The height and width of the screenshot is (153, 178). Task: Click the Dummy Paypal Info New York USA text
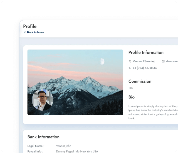(77, 151)
